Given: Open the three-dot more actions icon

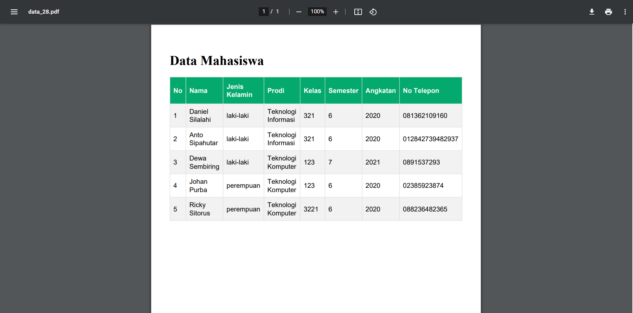Looking at the screenshot, I should (625, 12).
